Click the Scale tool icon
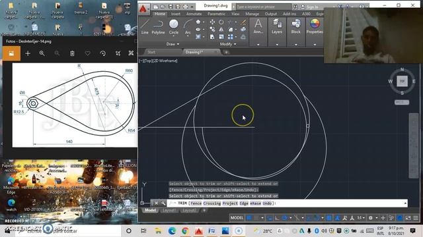The height and width of the screenshot is (237, 423). [x=221, y=37]
